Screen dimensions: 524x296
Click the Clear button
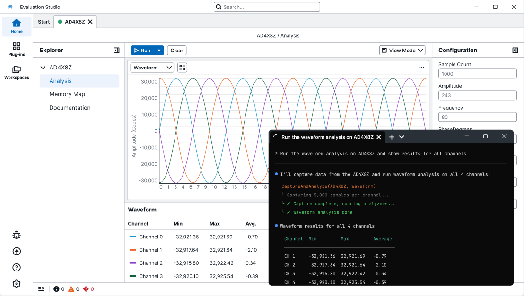point(177,51)
